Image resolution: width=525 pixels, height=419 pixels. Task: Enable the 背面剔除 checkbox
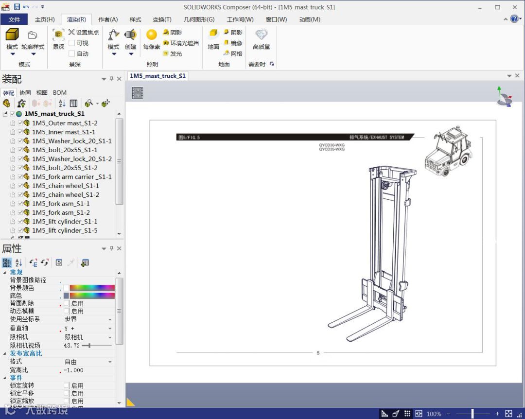coord(67,303)
